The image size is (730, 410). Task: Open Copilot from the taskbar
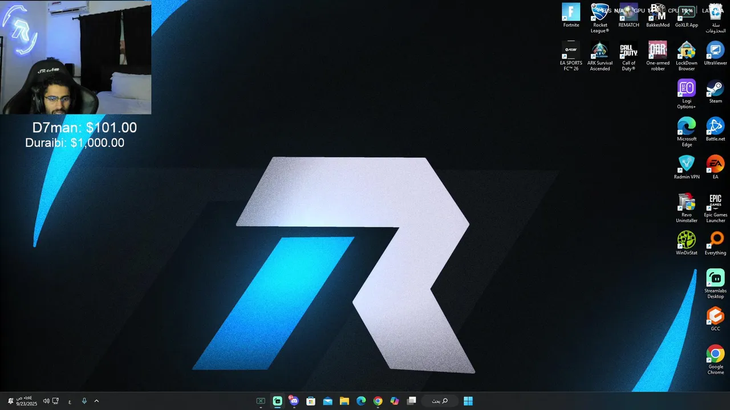[395, 401]
